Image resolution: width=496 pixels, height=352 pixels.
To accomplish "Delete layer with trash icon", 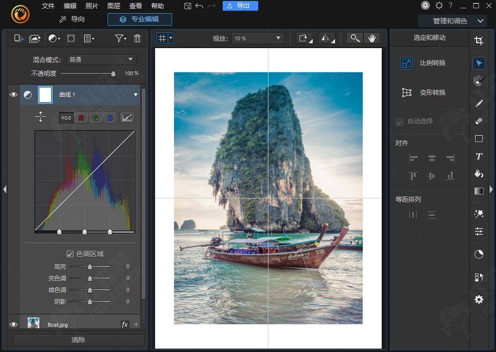I will pos(137,38).
